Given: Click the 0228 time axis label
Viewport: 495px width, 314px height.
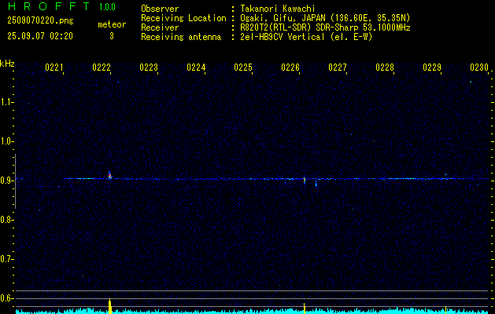Looking at the screenshot, I should (x=385, y=68).
